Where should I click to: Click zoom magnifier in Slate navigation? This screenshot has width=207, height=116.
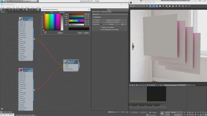[x=117, y=112]
